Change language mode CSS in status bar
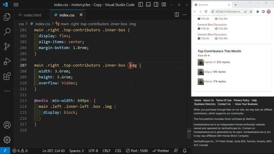Screen dimensions: 274x154 118,151
